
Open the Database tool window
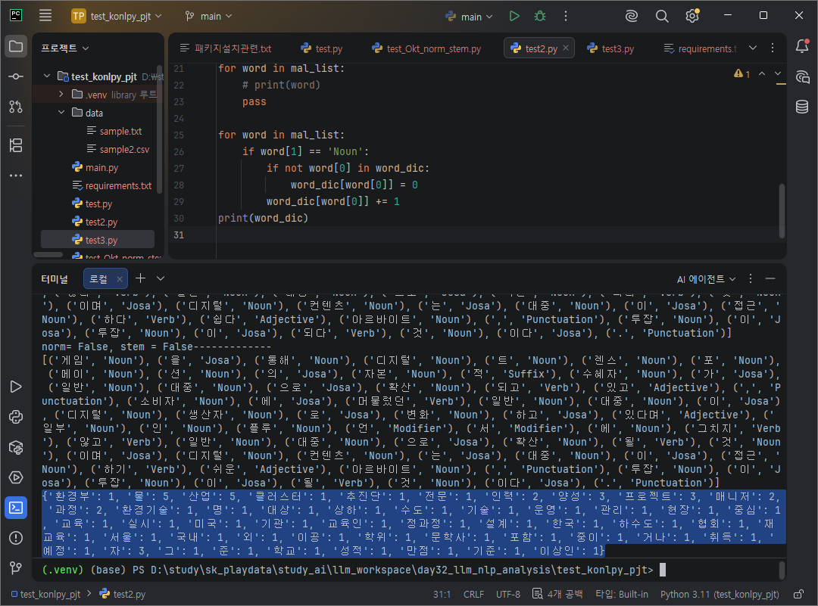pos(802,107)
